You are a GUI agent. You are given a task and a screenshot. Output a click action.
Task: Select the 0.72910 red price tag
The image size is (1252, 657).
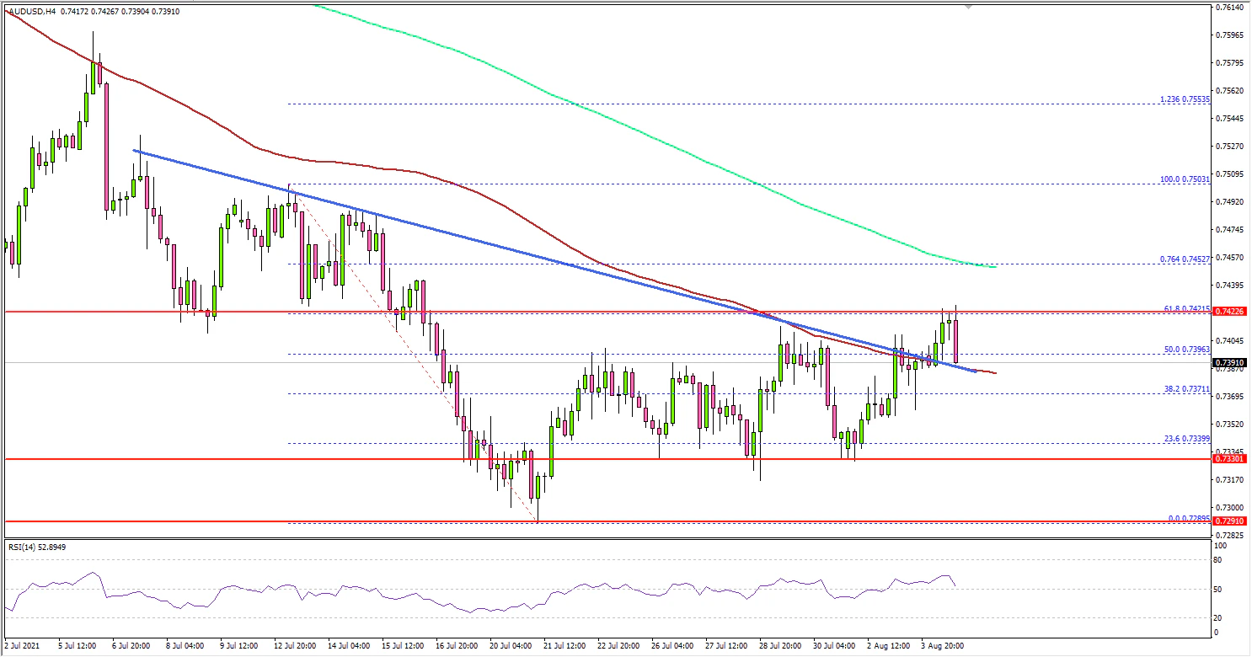tap(1228, 521)
